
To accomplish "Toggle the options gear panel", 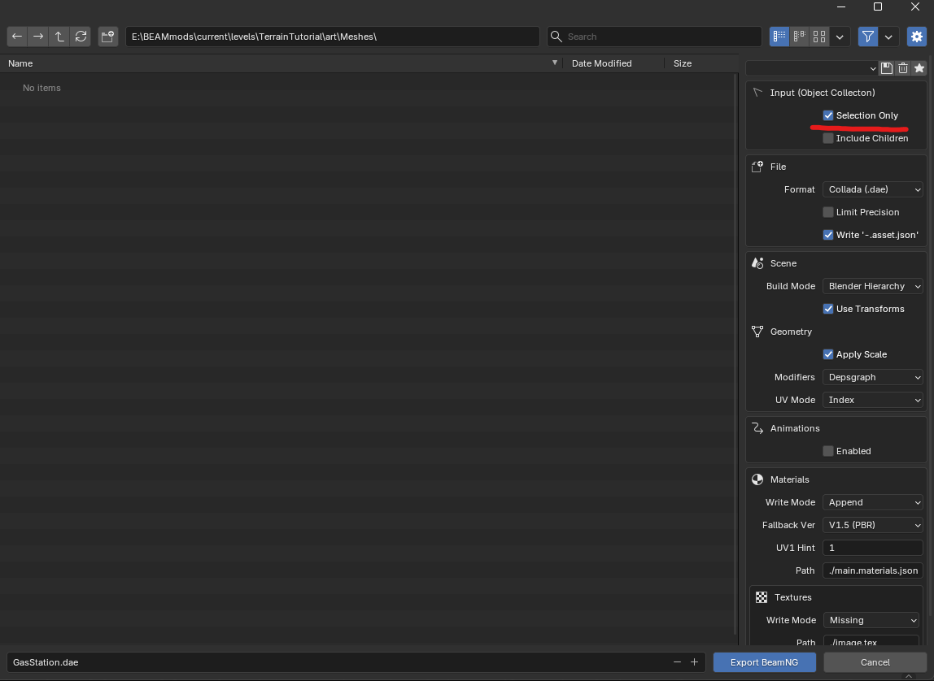I will tap(917, 37).
